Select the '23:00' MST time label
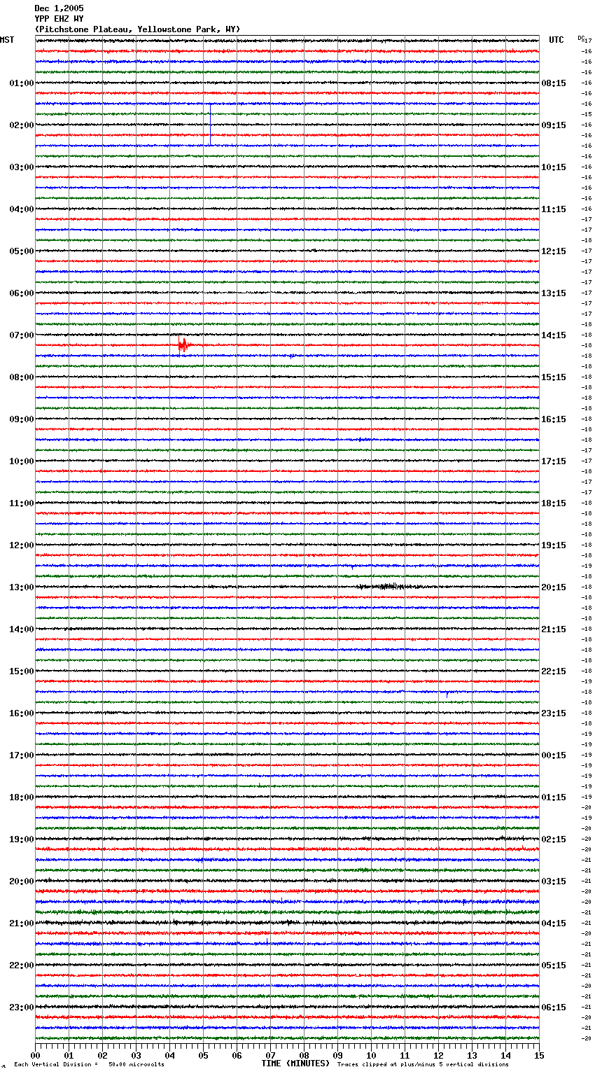Viewport: 595px width, 1074px height. (x=22, y=1007)
